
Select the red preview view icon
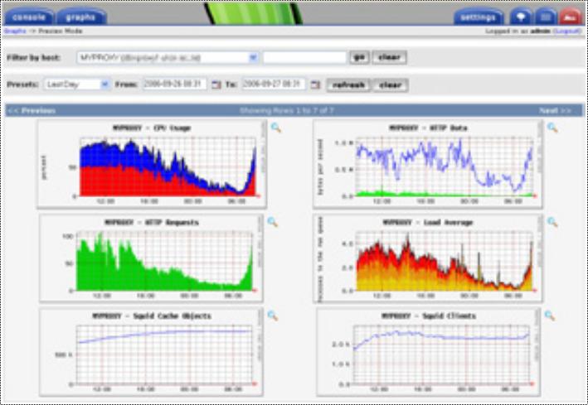coord(568,17)
